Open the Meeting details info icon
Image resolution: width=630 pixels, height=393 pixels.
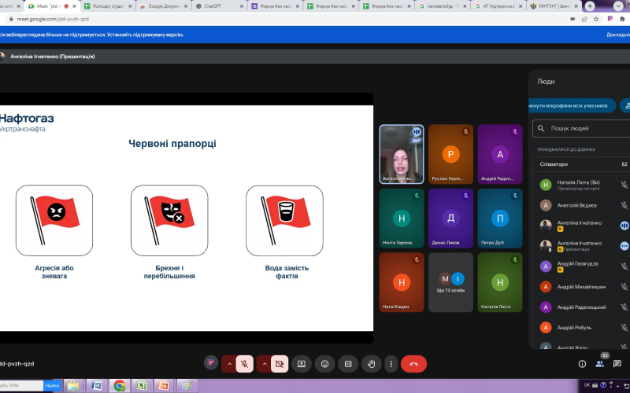582,364
